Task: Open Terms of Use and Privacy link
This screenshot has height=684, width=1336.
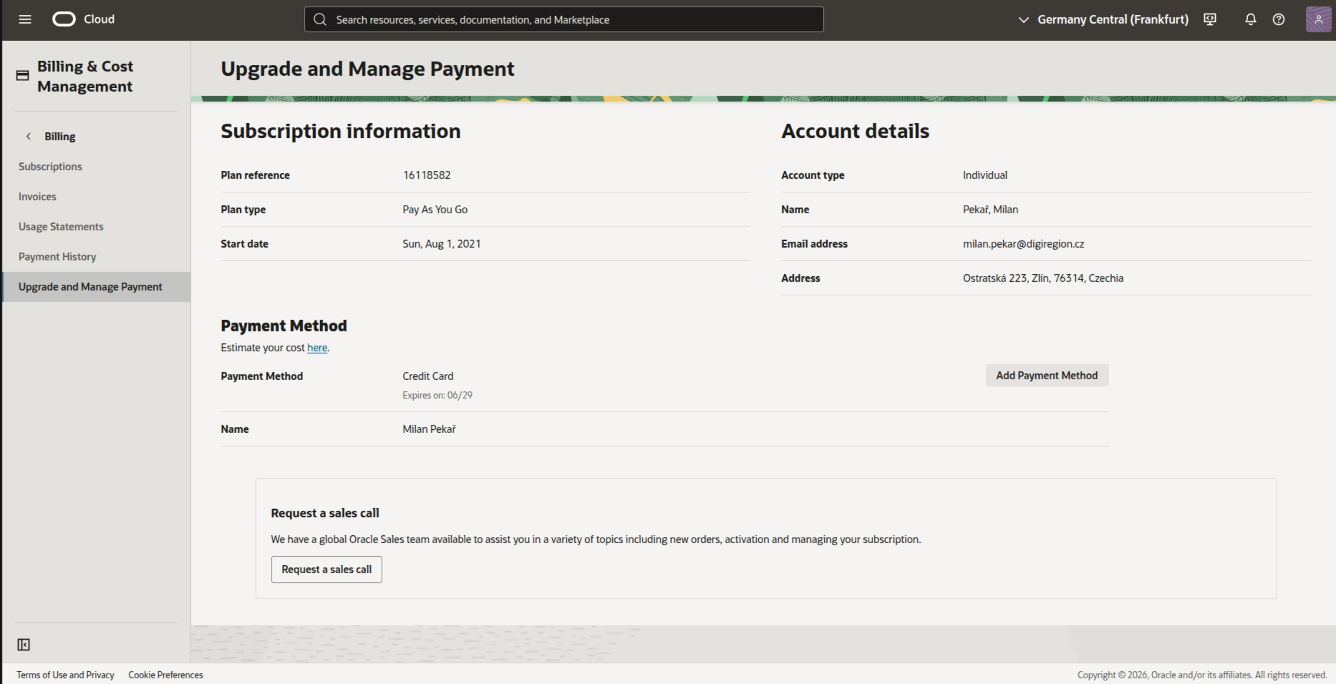Action: pos(65,674)
